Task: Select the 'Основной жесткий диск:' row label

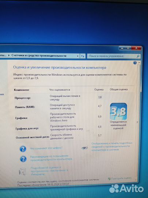Action: pos(33,137)
